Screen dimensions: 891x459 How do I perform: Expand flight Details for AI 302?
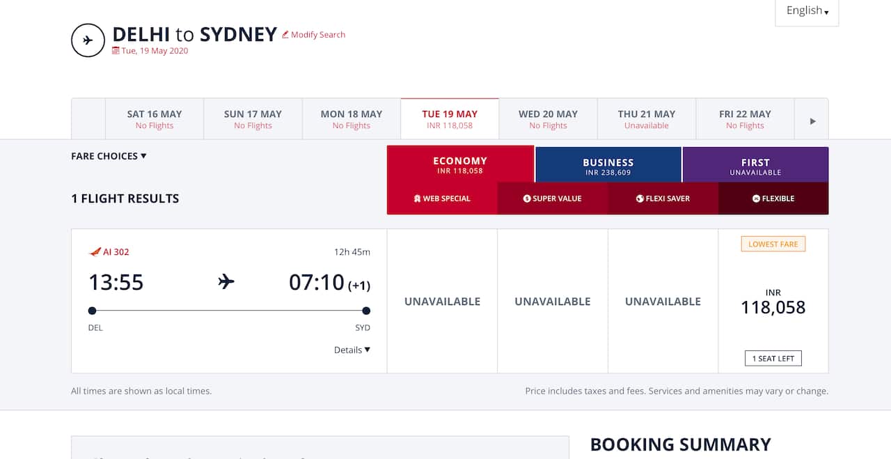click(x=352, y=350)
